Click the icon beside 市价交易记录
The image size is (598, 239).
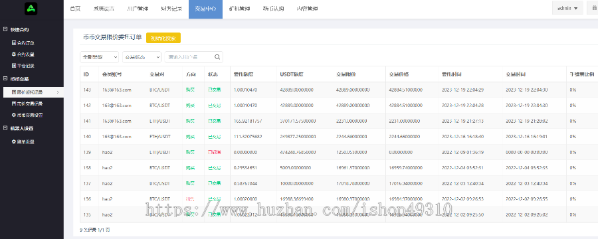(x=14, y=104)
